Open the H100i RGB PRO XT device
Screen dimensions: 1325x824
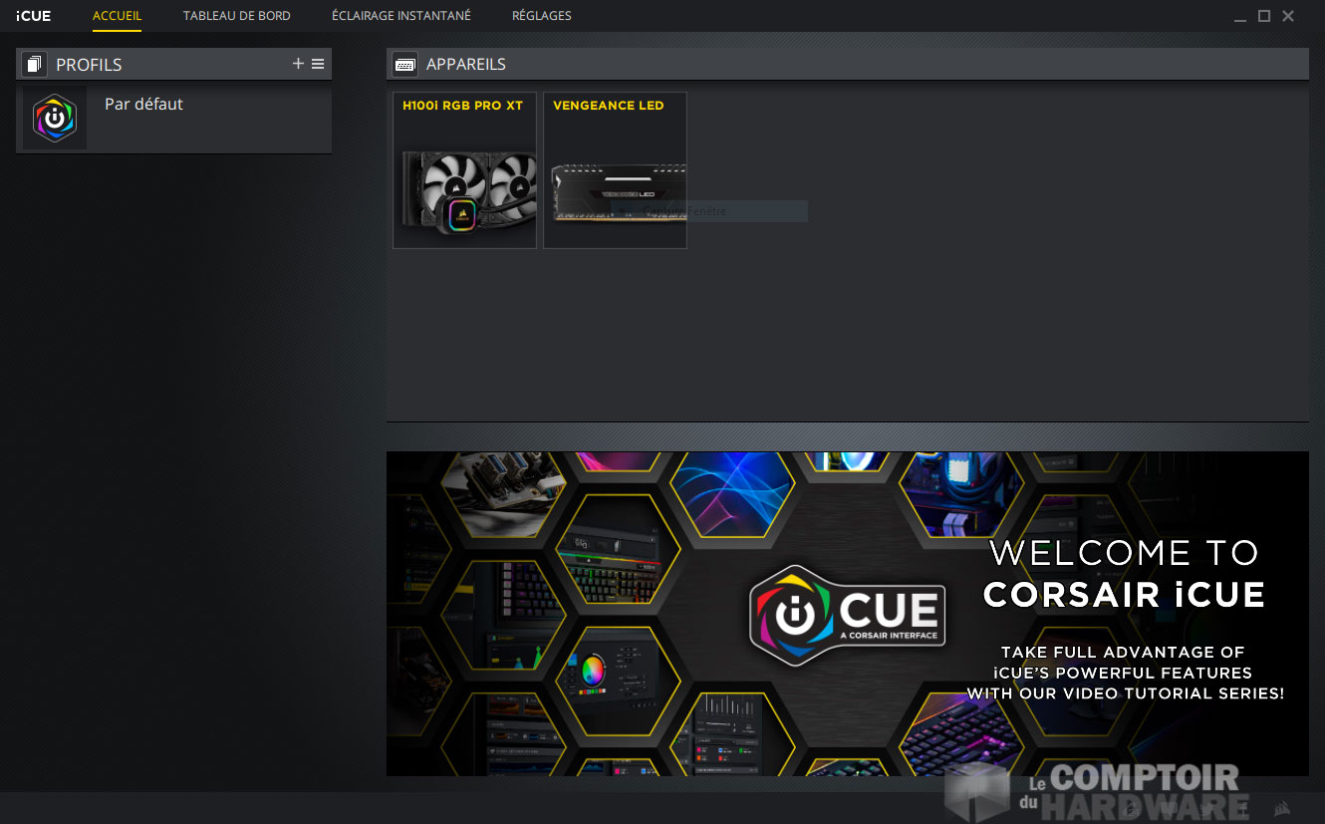[464, 170]
